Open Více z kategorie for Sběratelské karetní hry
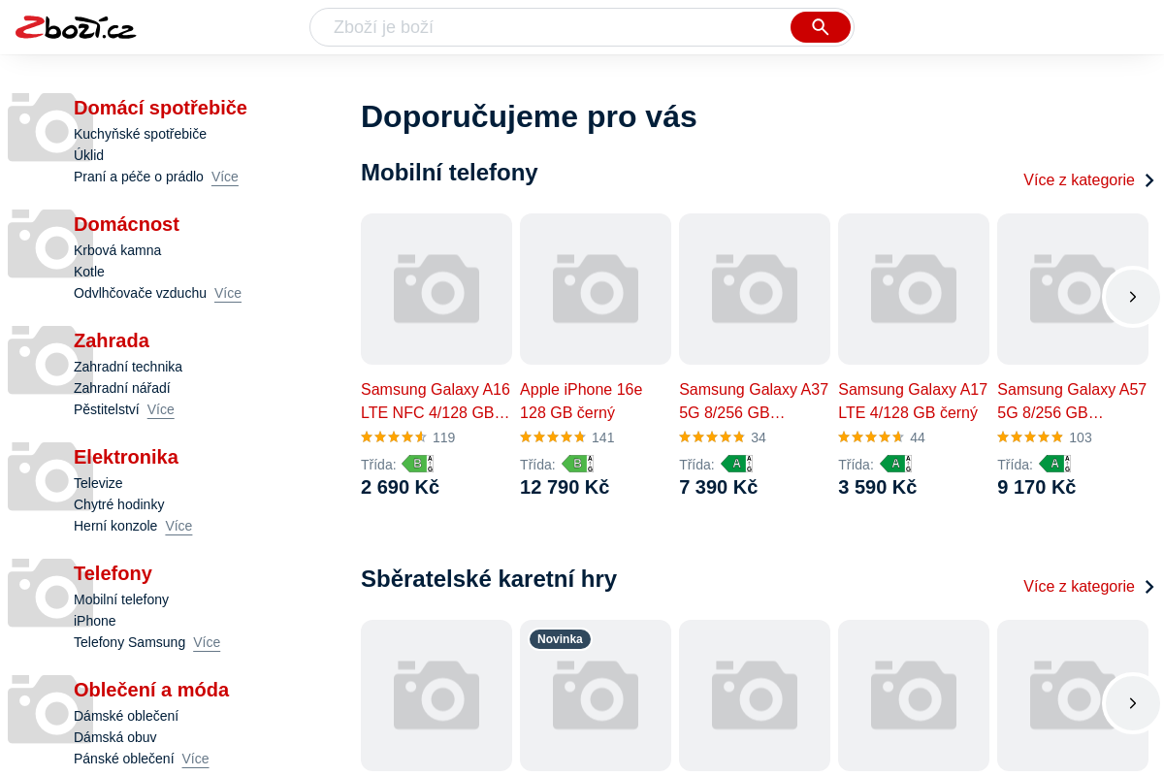The width and height of the screenshot is (1164, 776). [x=1089, y=587]
